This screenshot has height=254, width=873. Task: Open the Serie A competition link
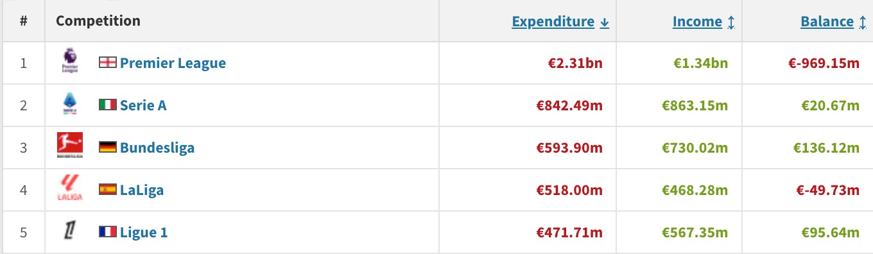[143, 105]
